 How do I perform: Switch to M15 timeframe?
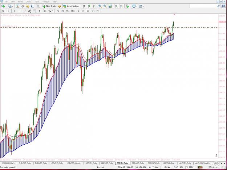point(68,11)
